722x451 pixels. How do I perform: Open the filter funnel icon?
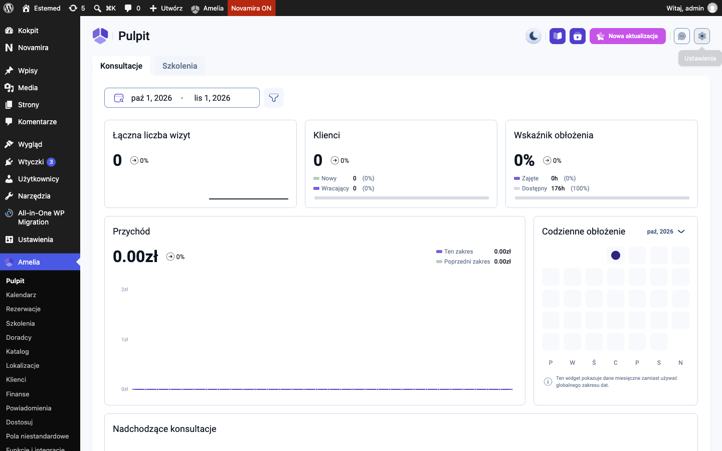pos(274,98)
